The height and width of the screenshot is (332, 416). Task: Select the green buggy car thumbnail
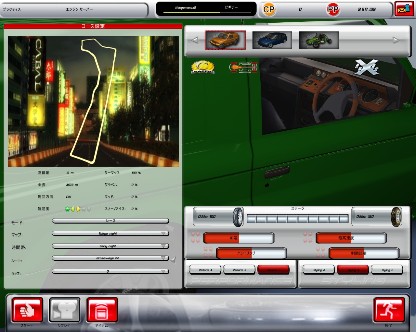(319, 40)
